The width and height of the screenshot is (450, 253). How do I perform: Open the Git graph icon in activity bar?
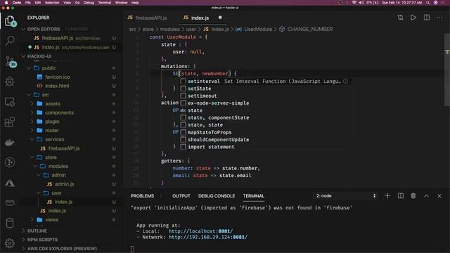point(10,162)
